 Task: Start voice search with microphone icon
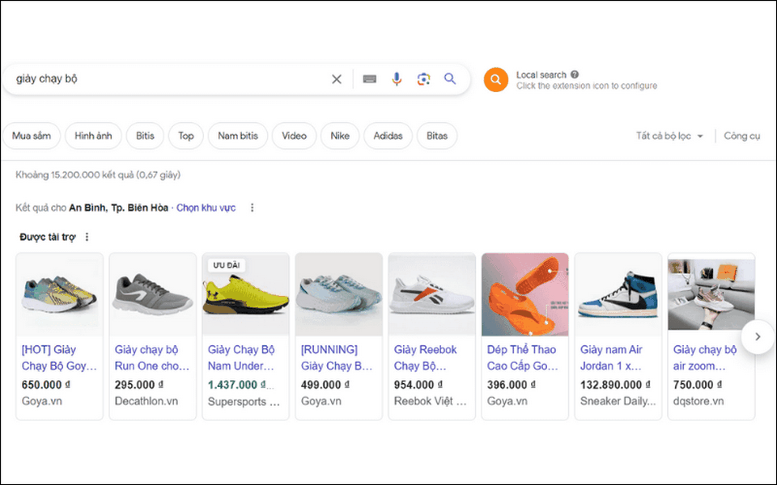coord(397,79)
